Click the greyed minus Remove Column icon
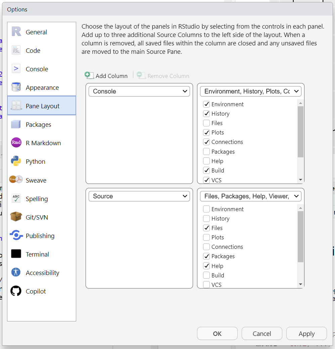This screenshot has height=349, width=335. point(140,75)
